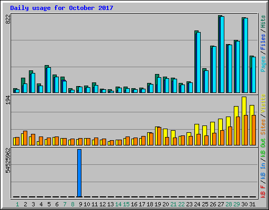Click day label 1 on the x-axis
The height and width of the screenshot is (210, 269).
17,204
